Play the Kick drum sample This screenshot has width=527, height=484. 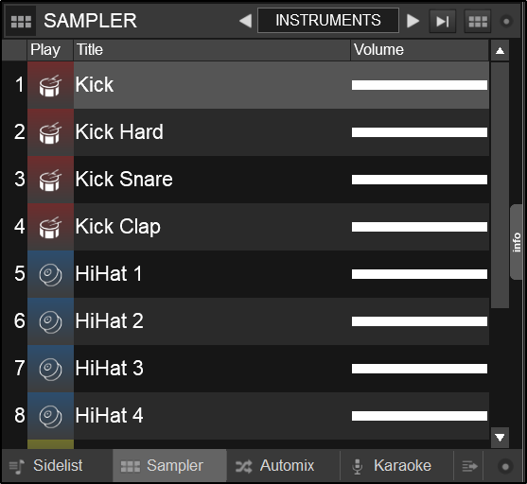pyautogui.click(x=50, y=85)
